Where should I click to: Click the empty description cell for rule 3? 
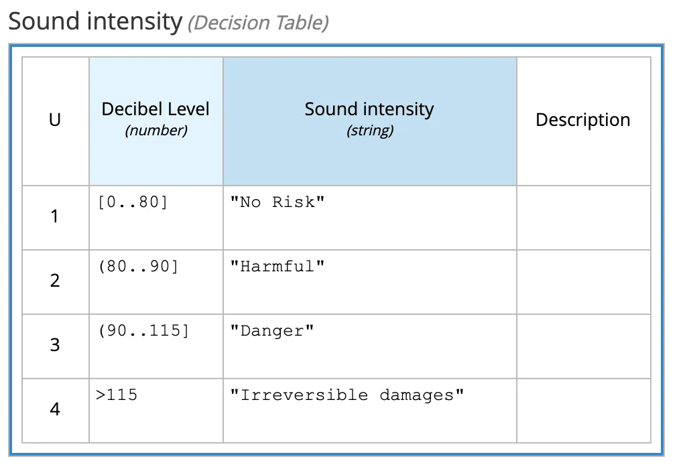tap(584, 346)
